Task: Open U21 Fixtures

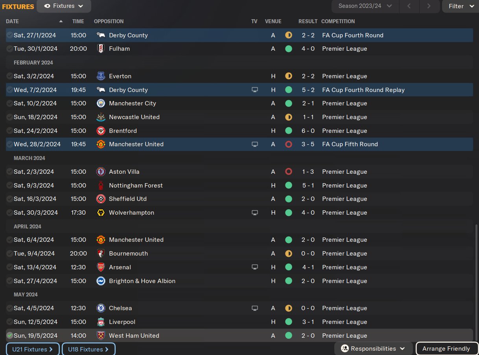Action: point(33,349)
